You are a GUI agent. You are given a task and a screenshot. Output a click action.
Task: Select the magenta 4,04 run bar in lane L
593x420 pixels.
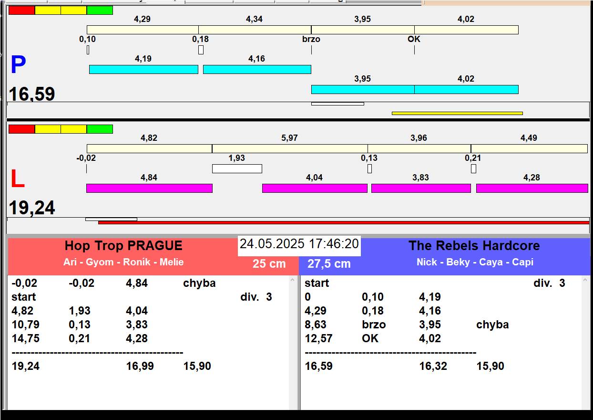[315, 189]
